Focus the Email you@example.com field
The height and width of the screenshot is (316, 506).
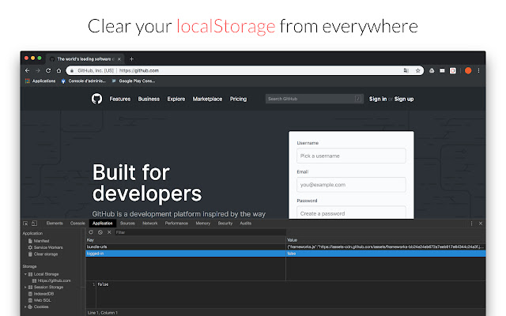(x=351, y=185)
